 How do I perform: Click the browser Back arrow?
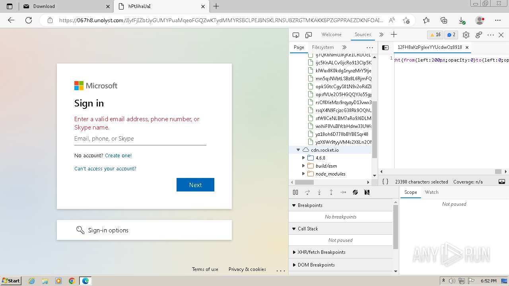click(11, 20)
